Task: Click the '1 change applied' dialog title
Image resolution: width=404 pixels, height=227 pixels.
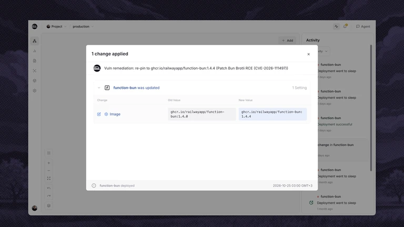Action: click(x=110, y=54)
